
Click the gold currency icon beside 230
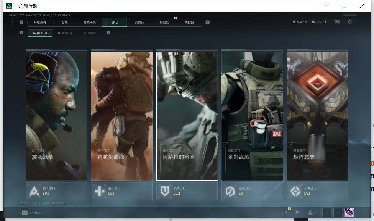pyautogui.click(x=313, y=22)
